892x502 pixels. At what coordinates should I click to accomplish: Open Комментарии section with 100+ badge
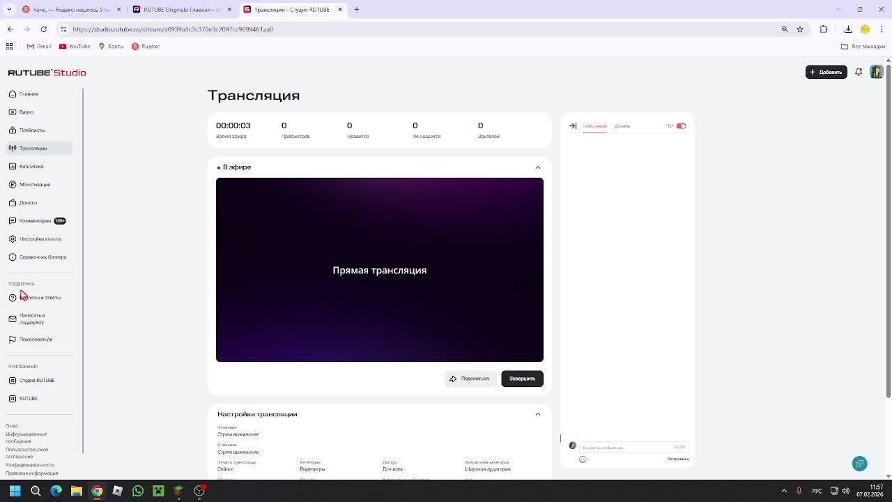[37, 220]
